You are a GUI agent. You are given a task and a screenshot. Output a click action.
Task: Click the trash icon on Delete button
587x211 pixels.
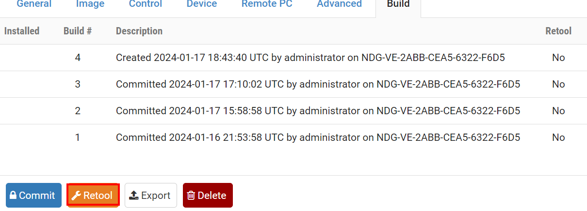pos(191,196)
